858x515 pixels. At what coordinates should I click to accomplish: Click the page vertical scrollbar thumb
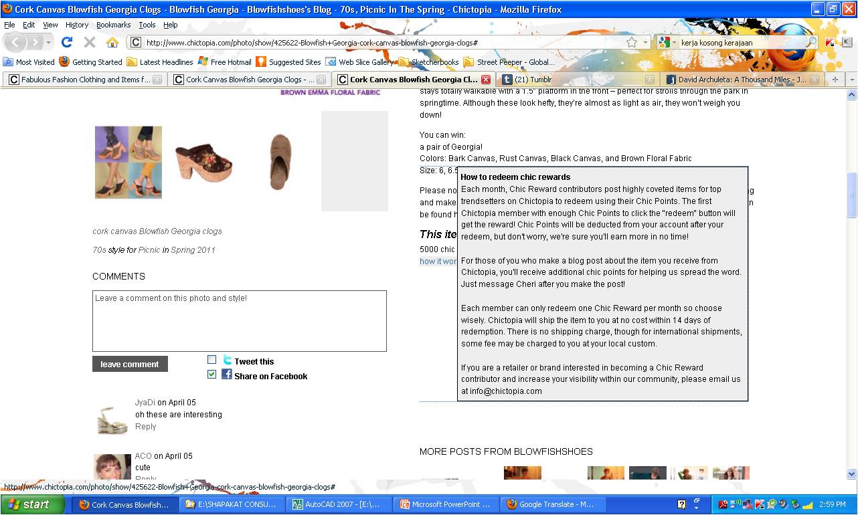click(851, 194)
